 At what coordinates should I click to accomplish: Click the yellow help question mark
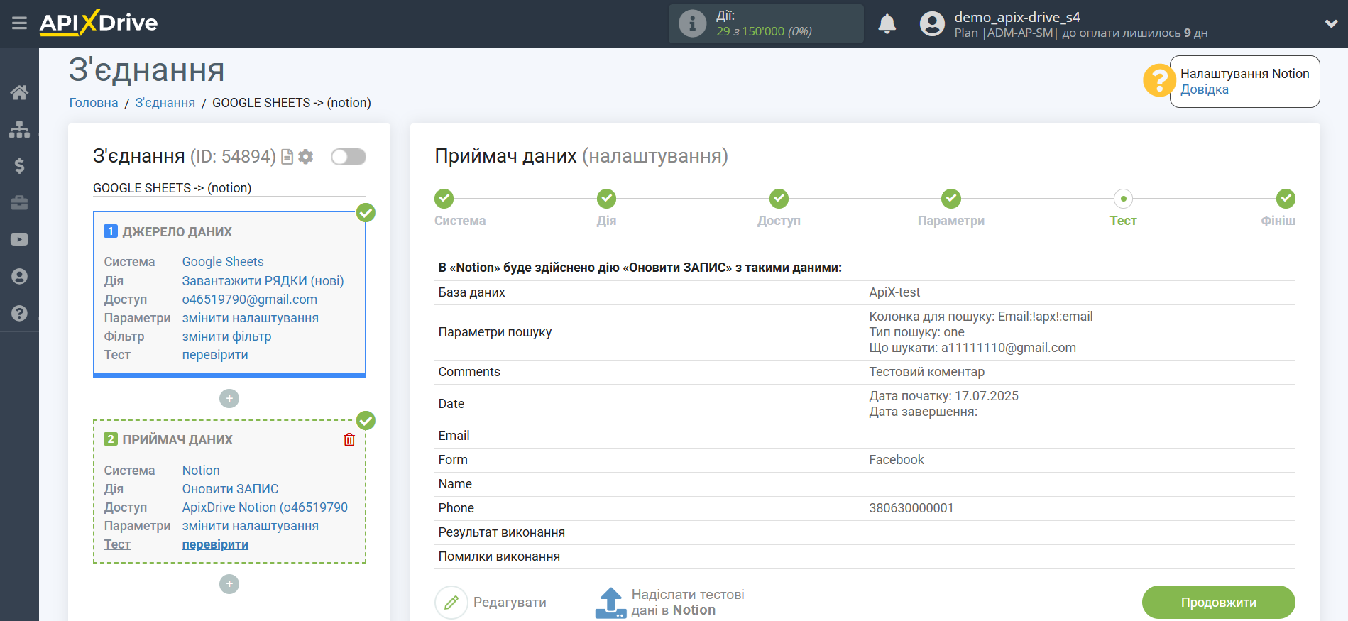1158,80
